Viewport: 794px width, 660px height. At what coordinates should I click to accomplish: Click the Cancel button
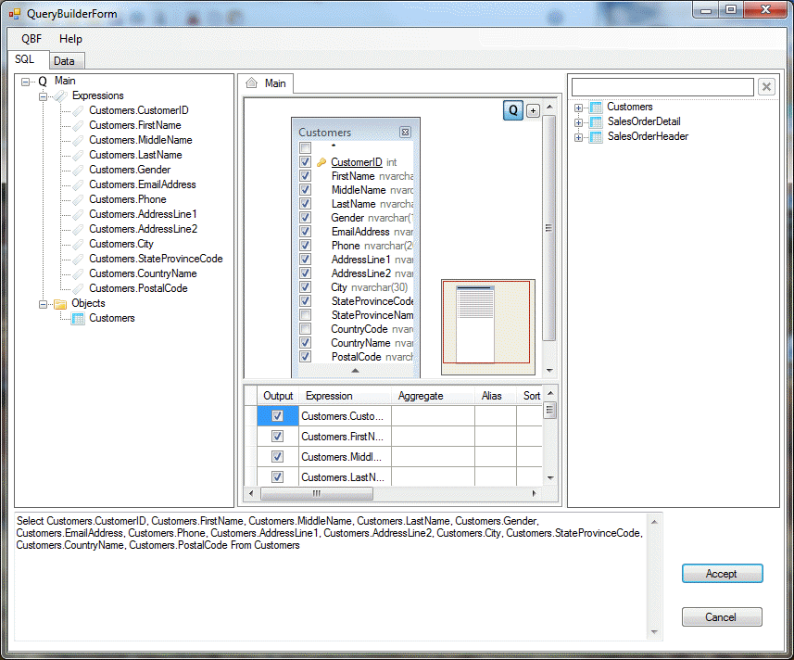[x=721, y=617]
